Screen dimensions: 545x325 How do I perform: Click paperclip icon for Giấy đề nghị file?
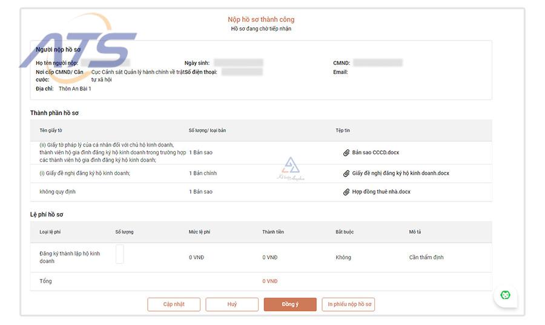coord(346,174)
